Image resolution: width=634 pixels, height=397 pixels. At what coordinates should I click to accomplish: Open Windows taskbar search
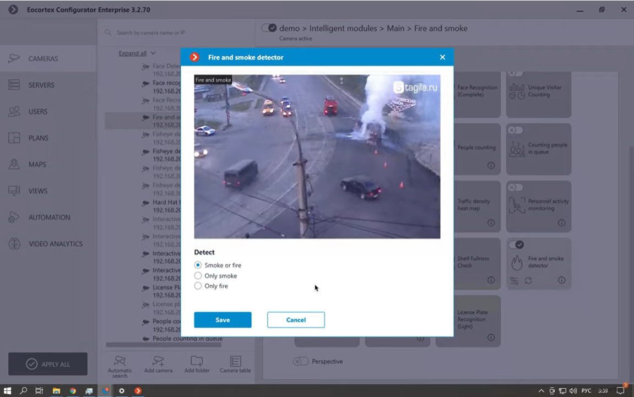coord(24,390)
